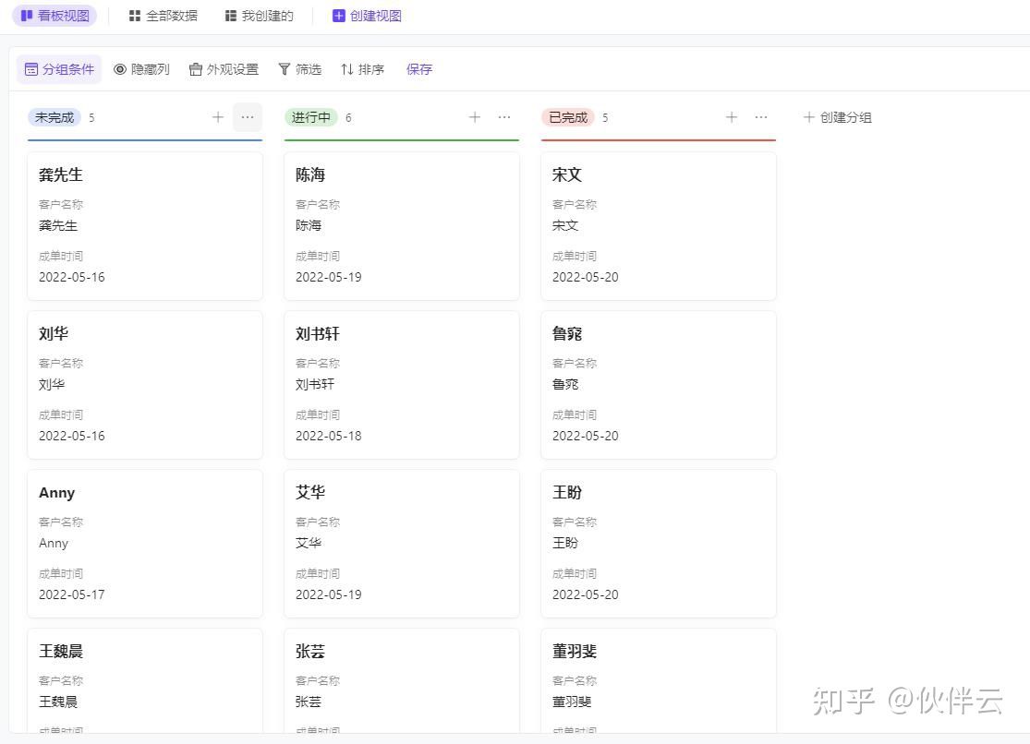The width and height of the screenshot is (1030, 744).
Task: Open the 龚先生 card
Action: pos(145,225)
